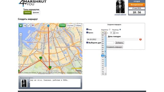
Task: Click into the comment text area
Action: tap(55, 83)
